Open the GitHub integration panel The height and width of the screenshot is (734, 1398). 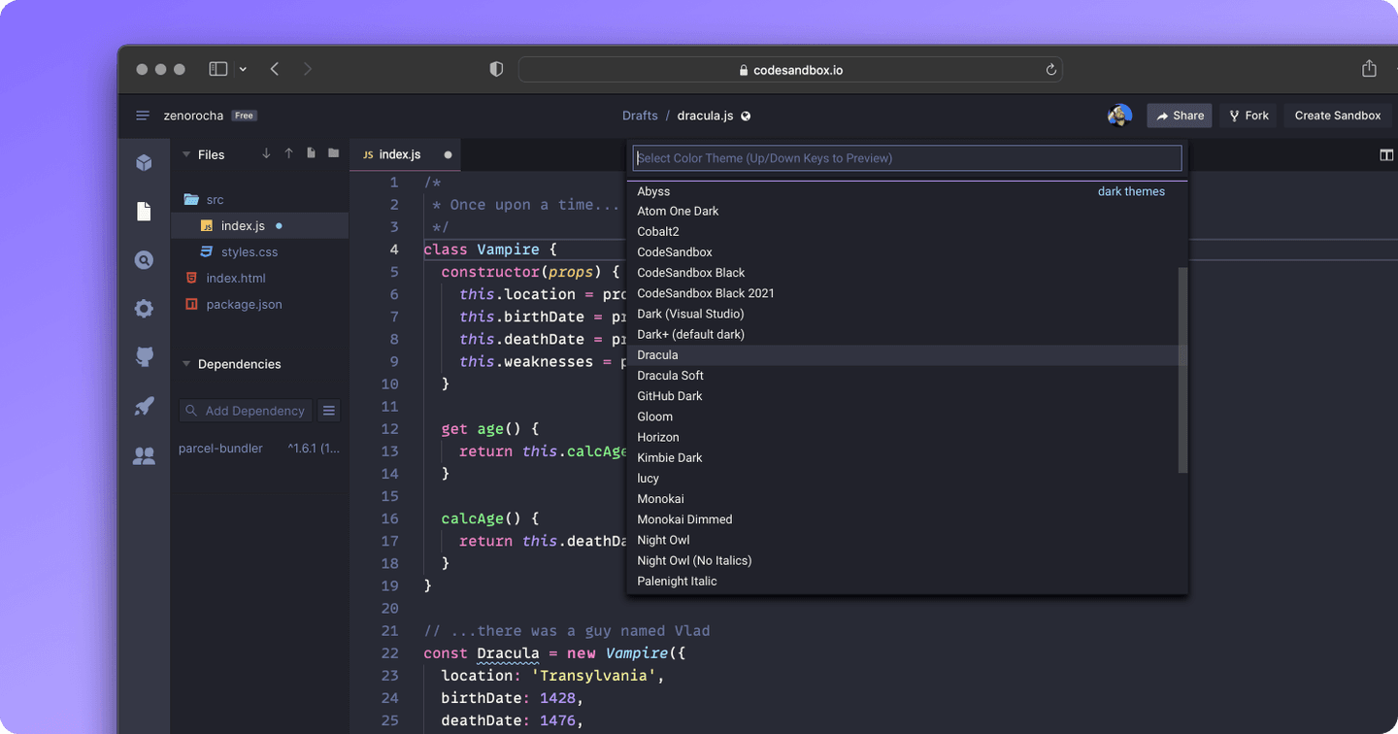144,356
